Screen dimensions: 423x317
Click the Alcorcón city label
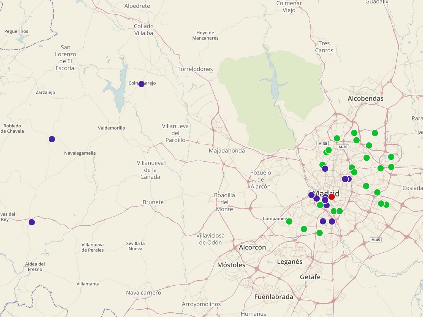(x=252, y=247)
